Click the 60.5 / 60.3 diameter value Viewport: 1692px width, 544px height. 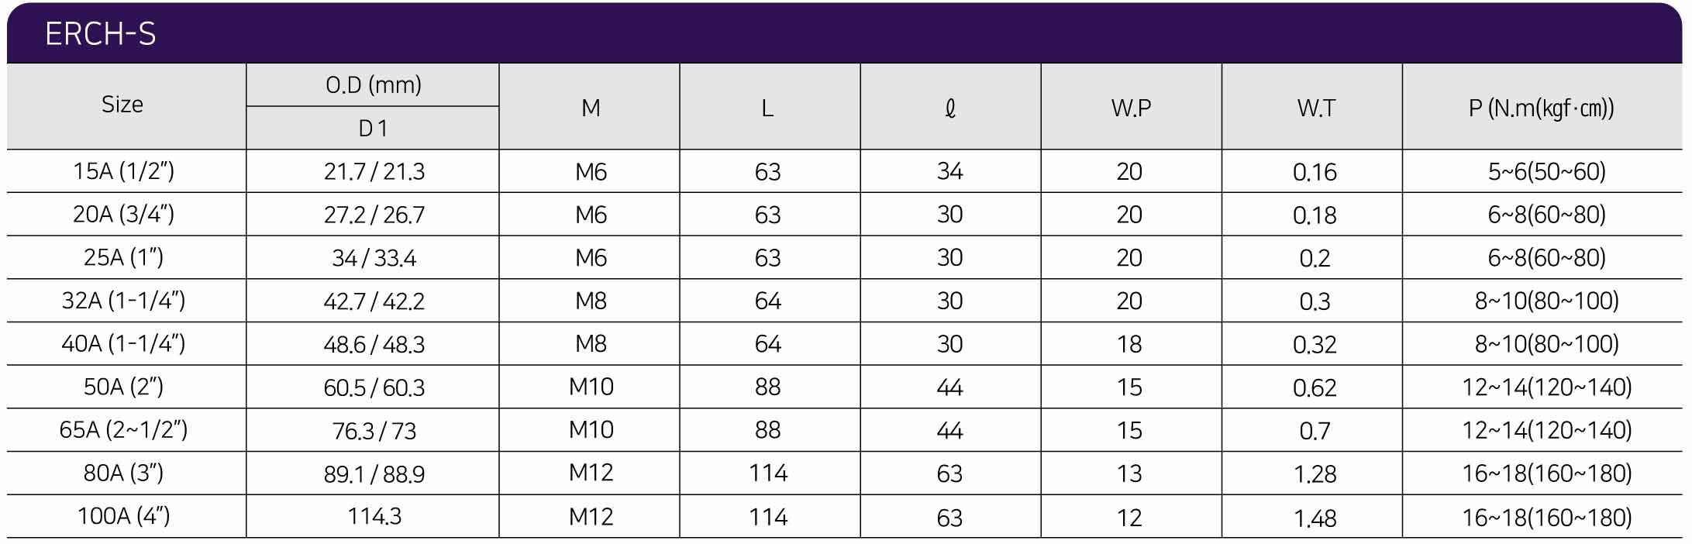coord(374,387)
